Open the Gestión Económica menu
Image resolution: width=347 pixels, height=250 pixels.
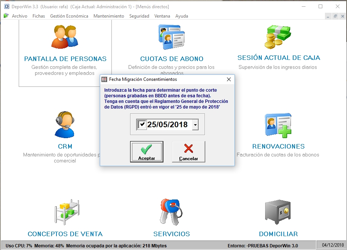[x=69, y=16]
